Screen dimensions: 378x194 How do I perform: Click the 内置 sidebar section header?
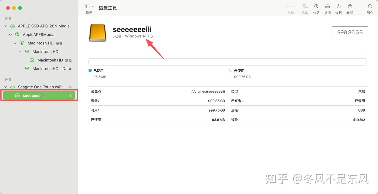point(8,19)
